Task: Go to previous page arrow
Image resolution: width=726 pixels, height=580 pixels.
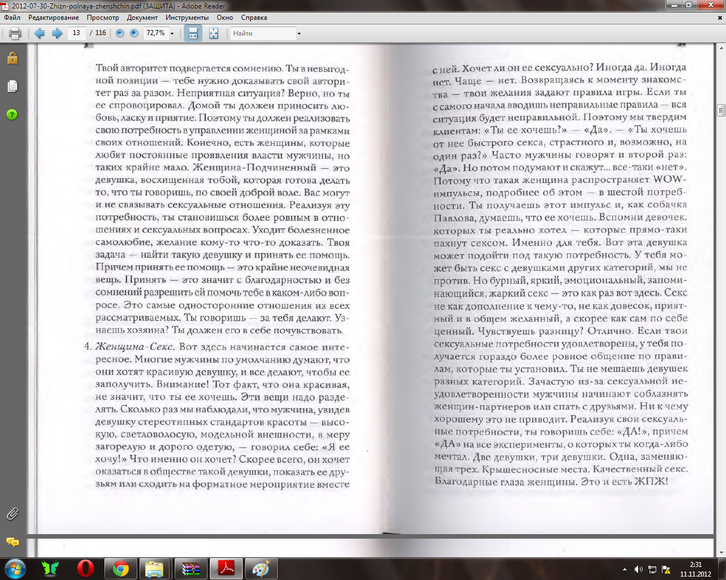Action: [x=39, y=33]
